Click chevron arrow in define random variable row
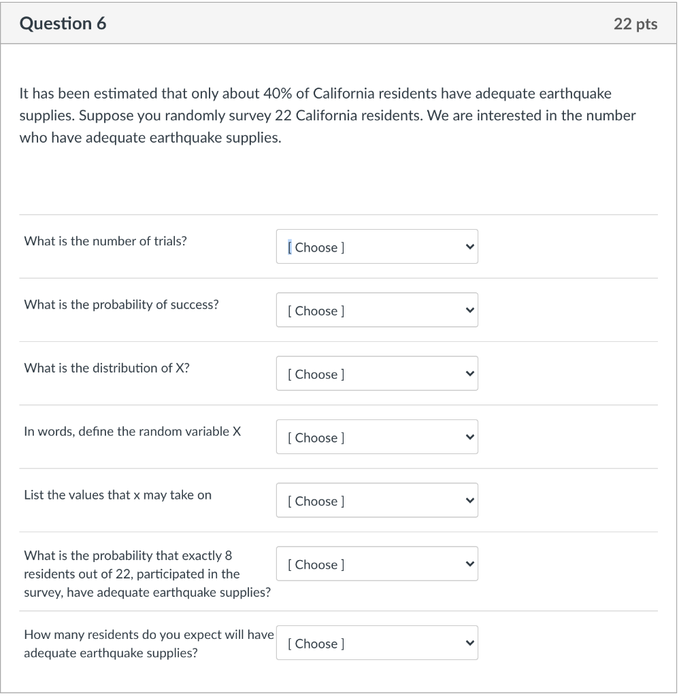Screen dimensions: 679x696 tap(468, 437)
